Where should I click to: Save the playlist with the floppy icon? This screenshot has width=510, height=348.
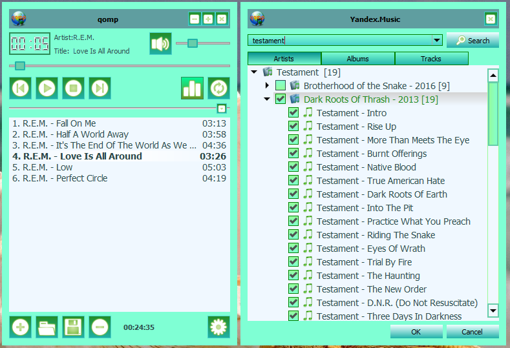(73, 327)
